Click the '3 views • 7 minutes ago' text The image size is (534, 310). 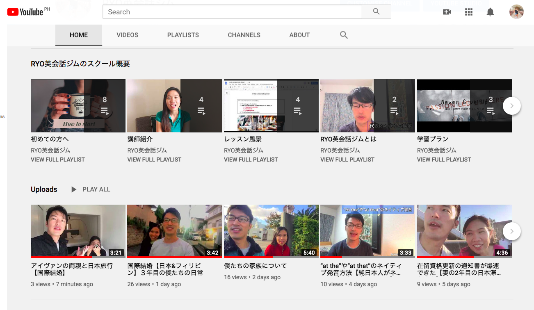[x=62, y=284]
